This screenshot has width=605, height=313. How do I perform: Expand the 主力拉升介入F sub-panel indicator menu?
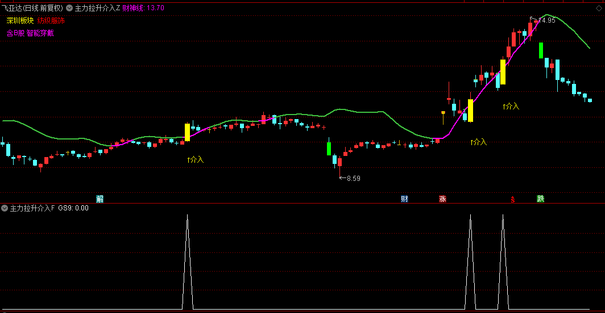pyautogui.click(x=5, y=208)
